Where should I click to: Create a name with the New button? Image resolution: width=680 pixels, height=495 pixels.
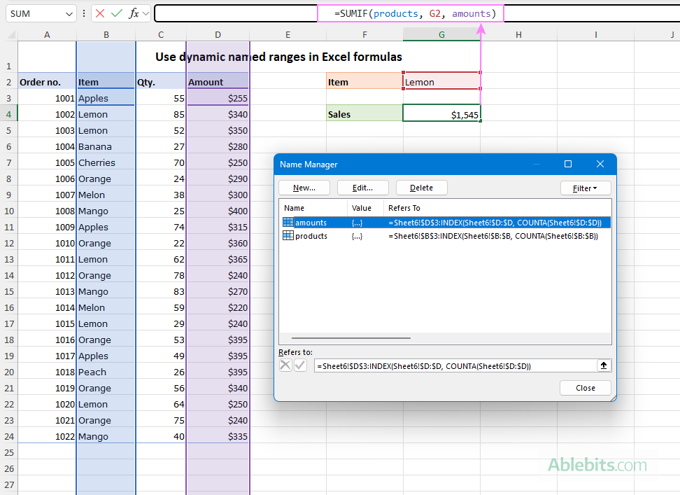click(304, 187)
